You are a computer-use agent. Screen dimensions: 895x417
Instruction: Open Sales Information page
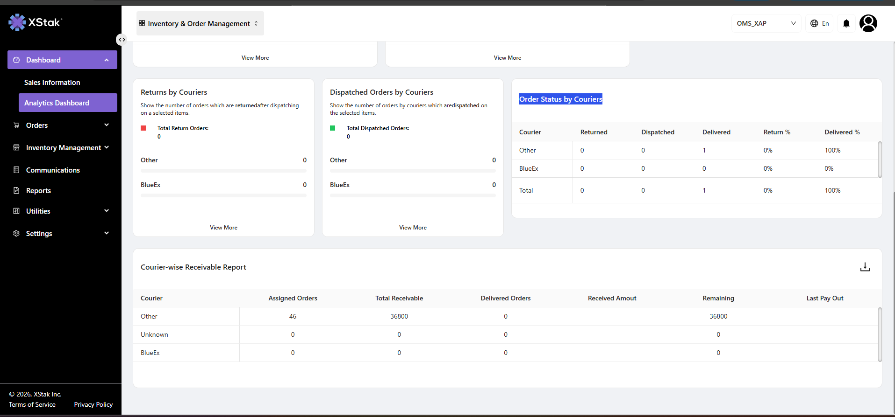tap(52, 83)
